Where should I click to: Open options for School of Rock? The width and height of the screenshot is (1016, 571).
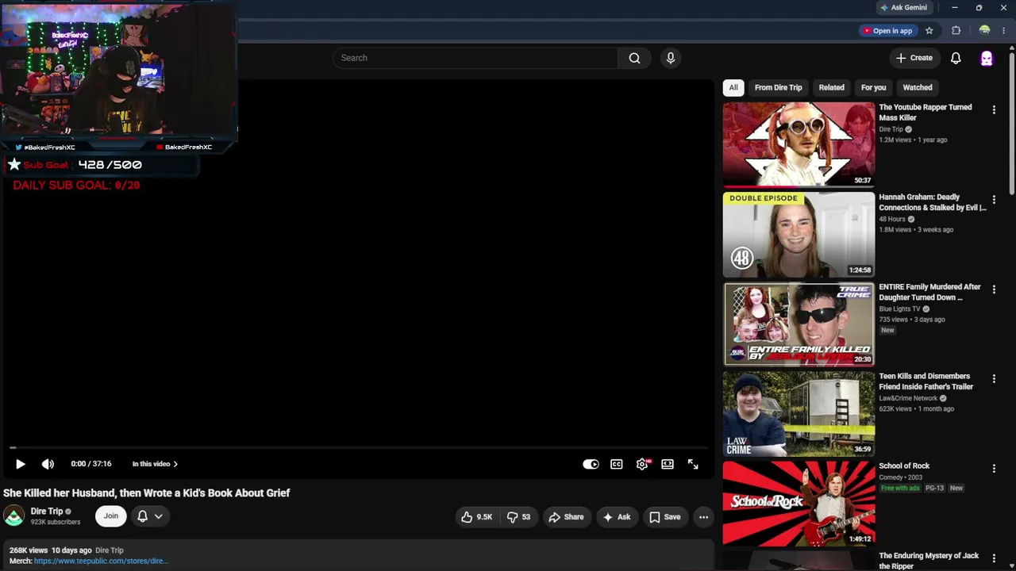pyautogui.click(x=994, y=469)
